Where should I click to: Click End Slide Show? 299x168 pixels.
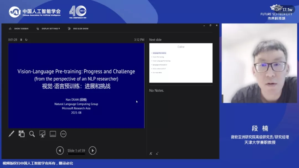click(x=78, y=29)
